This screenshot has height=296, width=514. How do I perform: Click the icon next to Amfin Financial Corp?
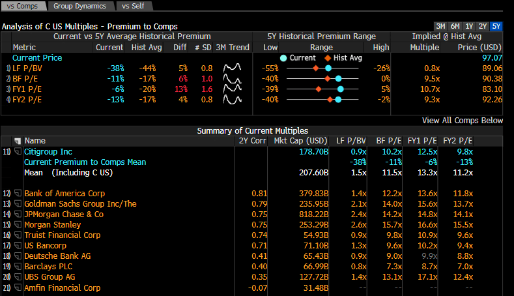point(18,288)
